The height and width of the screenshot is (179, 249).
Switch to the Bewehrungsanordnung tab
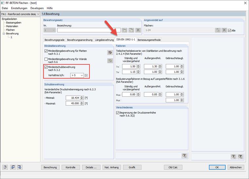pos(80,40)
